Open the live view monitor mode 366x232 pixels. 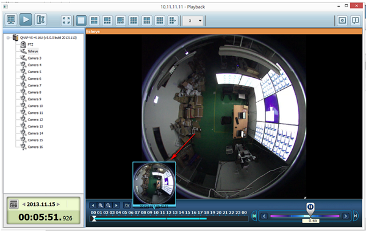(x=11, y=19)
